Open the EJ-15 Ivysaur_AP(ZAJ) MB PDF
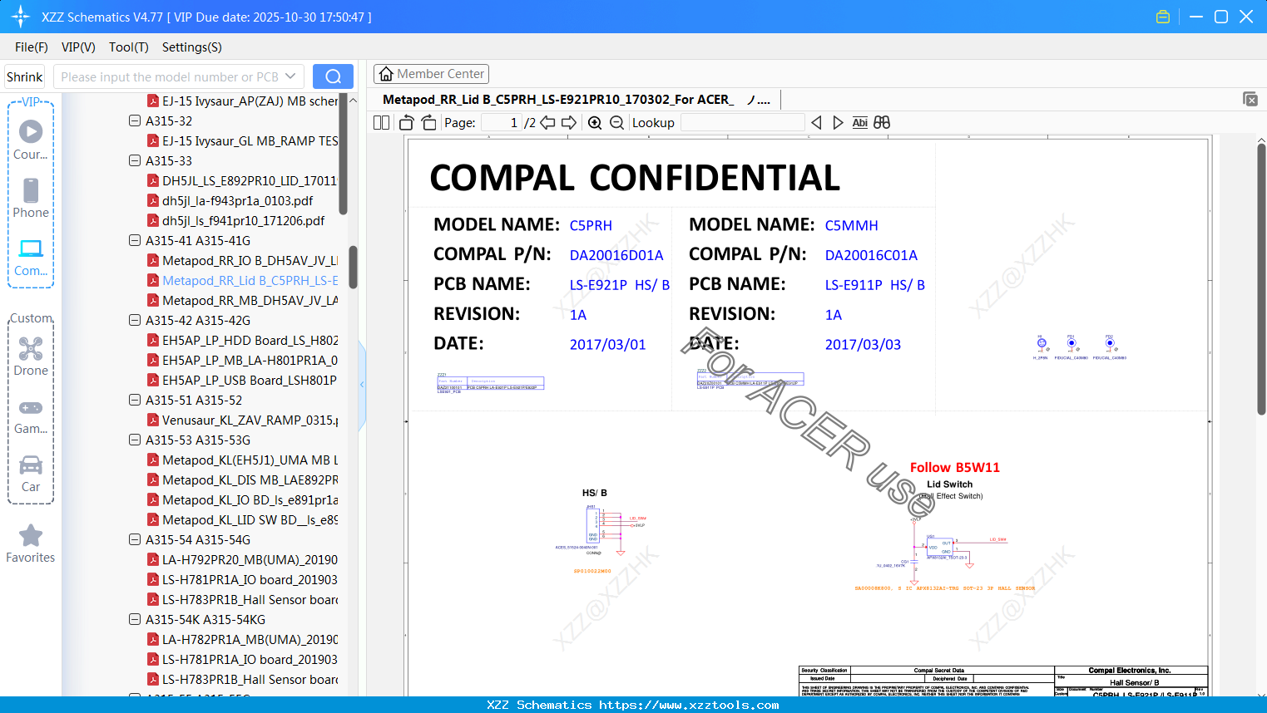 pyautogui.click(x=242, y=101)
